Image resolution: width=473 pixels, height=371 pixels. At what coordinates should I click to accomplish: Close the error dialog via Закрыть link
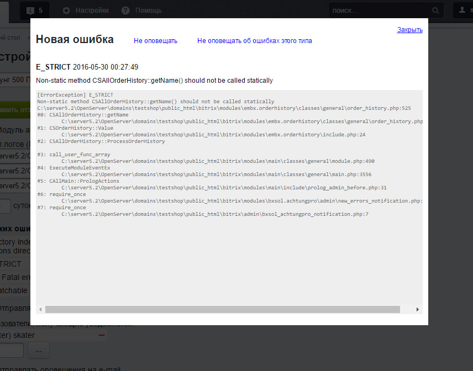409,30
